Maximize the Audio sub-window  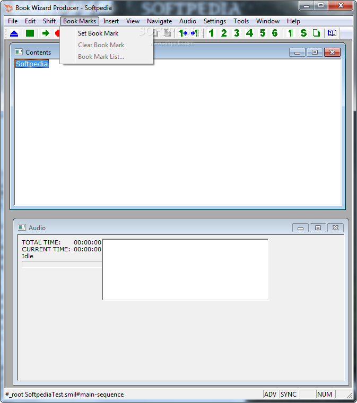(x=318, y=227)
